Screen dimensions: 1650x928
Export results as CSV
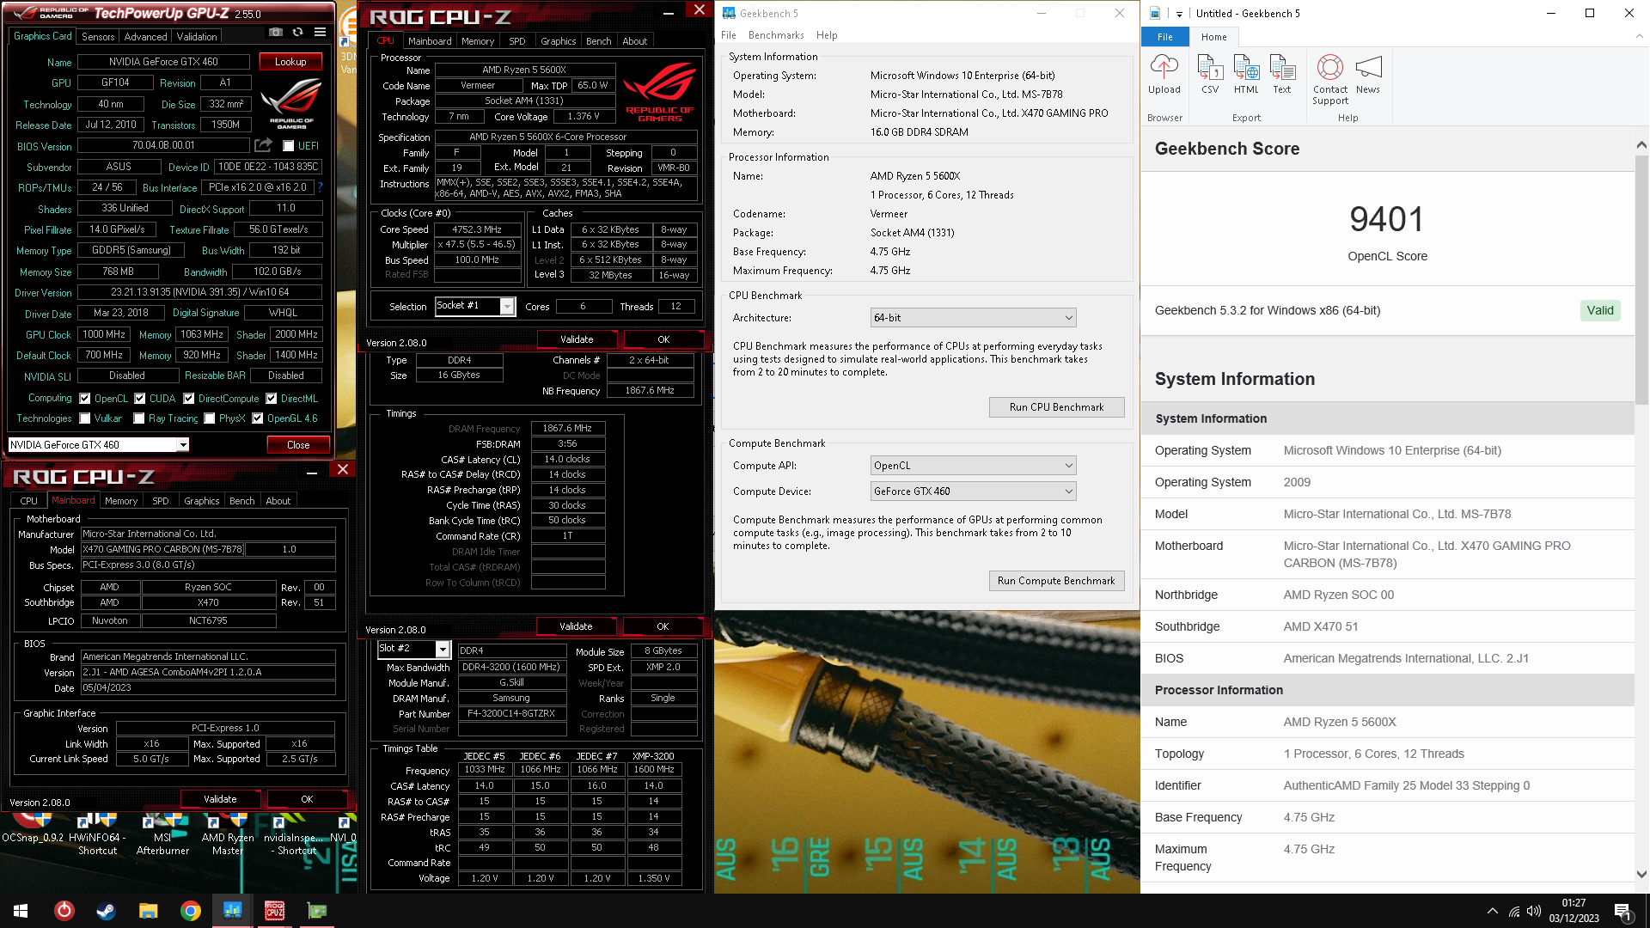click(1210, 74)
